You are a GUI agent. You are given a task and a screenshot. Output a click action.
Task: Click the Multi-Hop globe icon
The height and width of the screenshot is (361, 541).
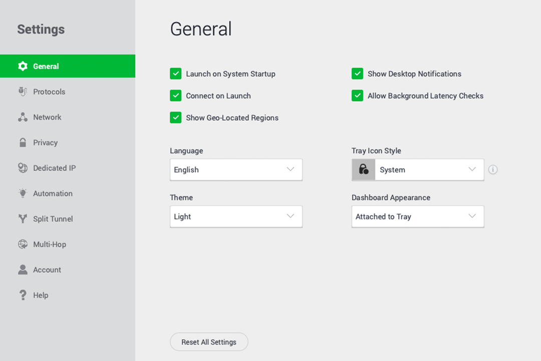click(x=23, y=244)
